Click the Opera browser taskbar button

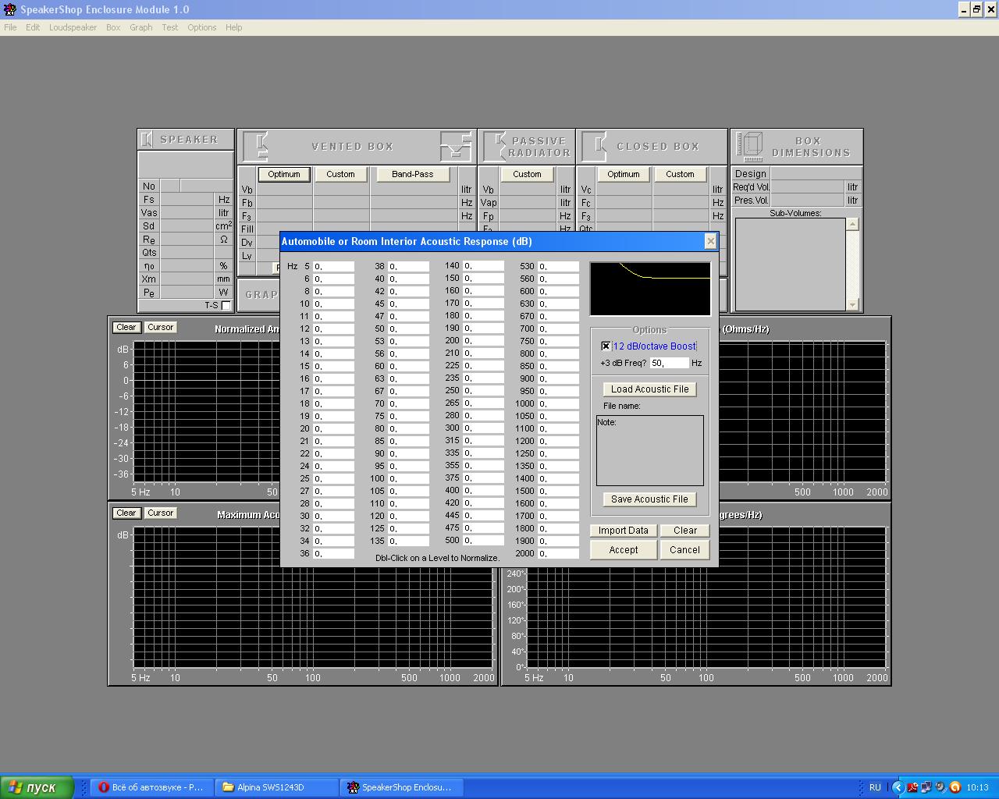tap(151, 787)
